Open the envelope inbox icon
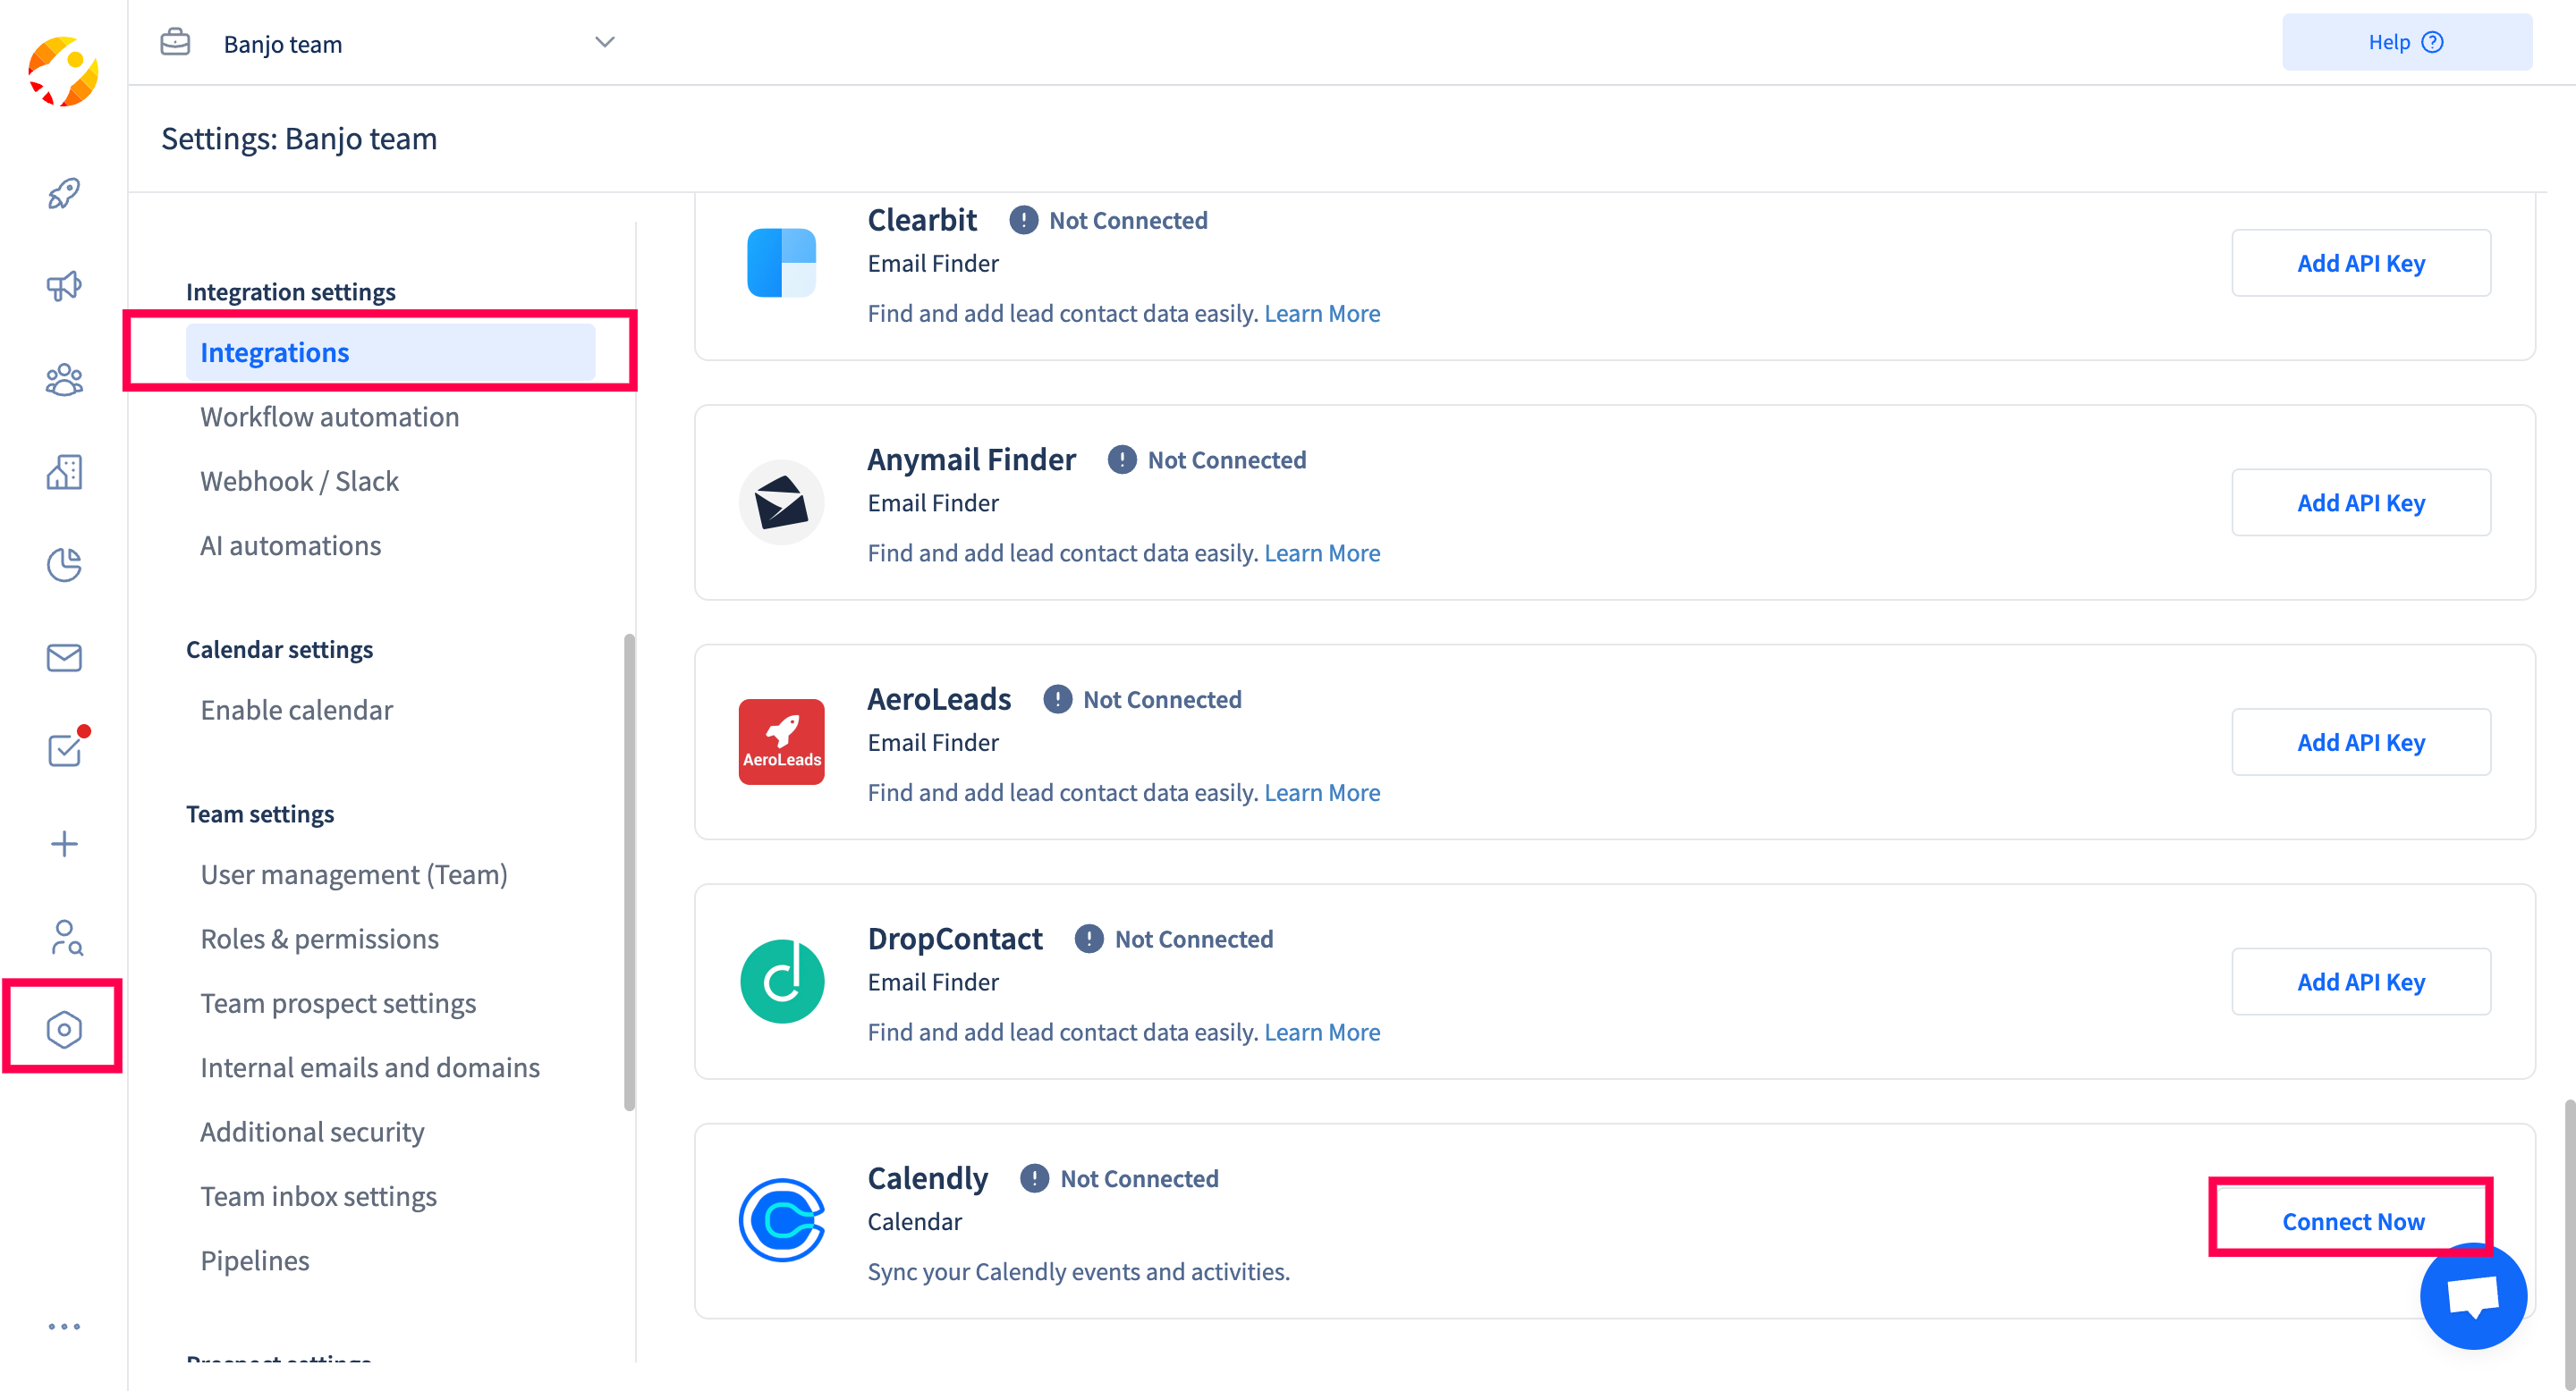 click(64, 658)
